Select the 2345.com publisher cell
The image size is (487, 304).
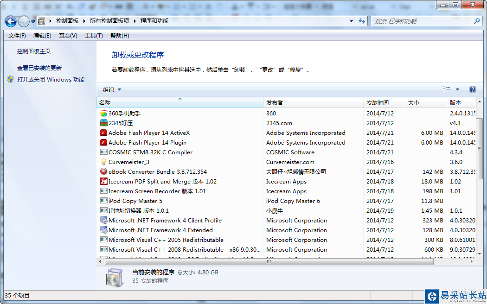pos(279,123)
